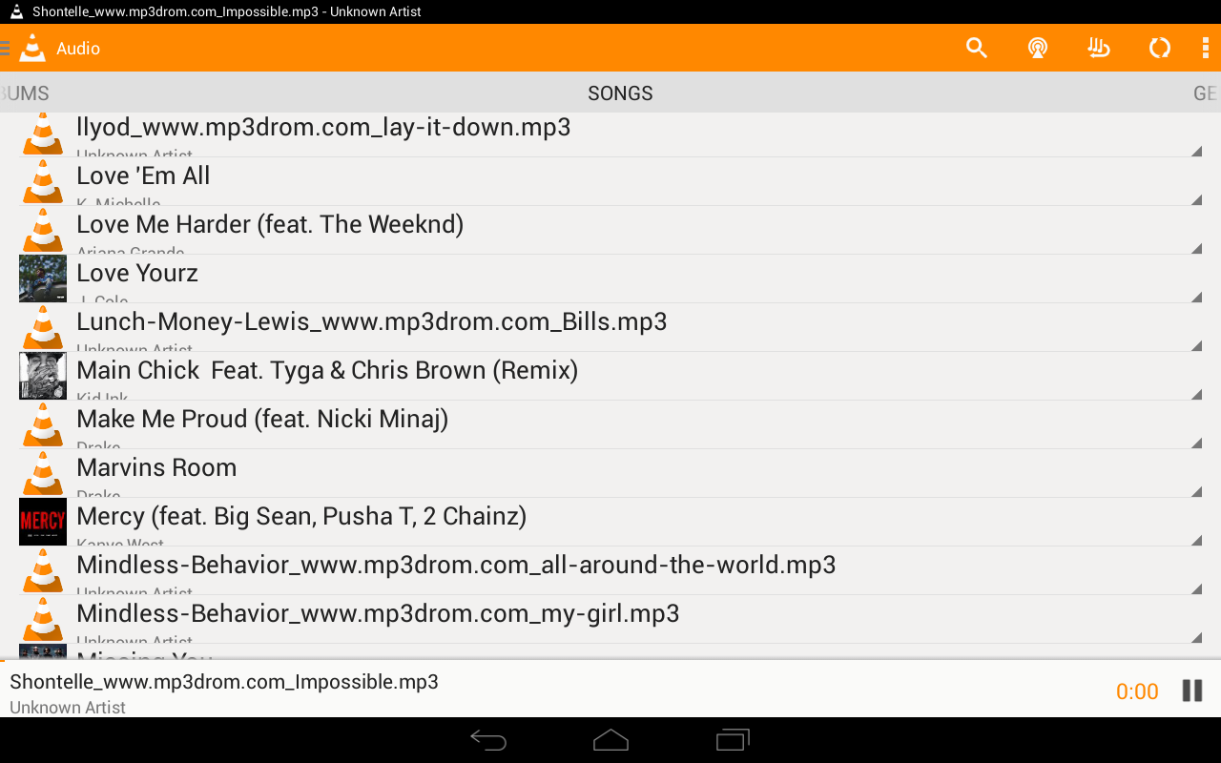Tap cone icon beside Make Me Proud
Screen dimensions: 1221x763
43,424
